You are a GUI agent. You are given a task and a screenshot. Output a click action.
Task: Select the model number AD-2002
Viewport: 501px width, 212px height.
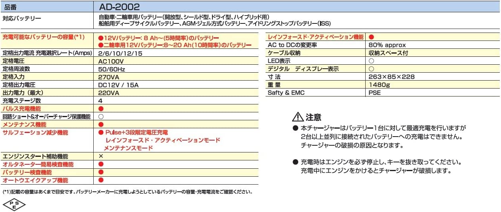pos(119,6)
